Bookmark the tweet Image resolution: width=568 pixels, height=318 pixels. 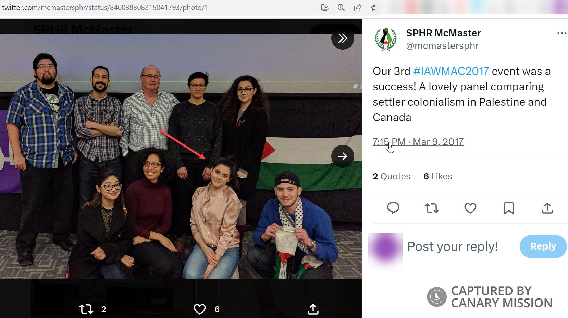pos(509,208)
